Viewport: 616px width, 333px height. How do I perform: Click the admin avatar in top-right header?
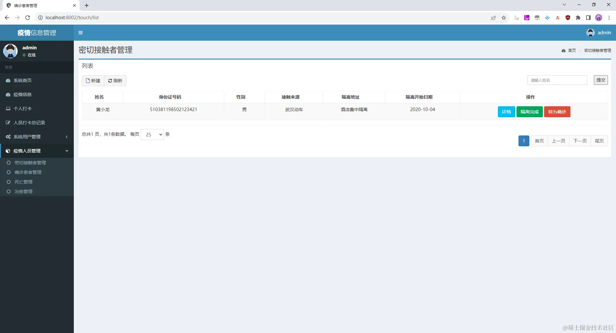(x=590, y=33)
